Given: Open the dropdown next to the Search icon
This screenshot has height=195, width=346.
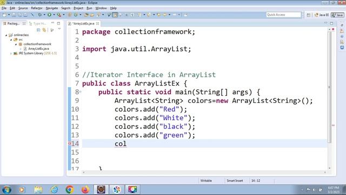Looking at the screenshot, I should click(103, 15).
